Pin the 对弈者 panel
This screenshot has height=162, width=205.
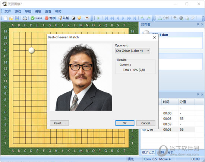point(198,25)
